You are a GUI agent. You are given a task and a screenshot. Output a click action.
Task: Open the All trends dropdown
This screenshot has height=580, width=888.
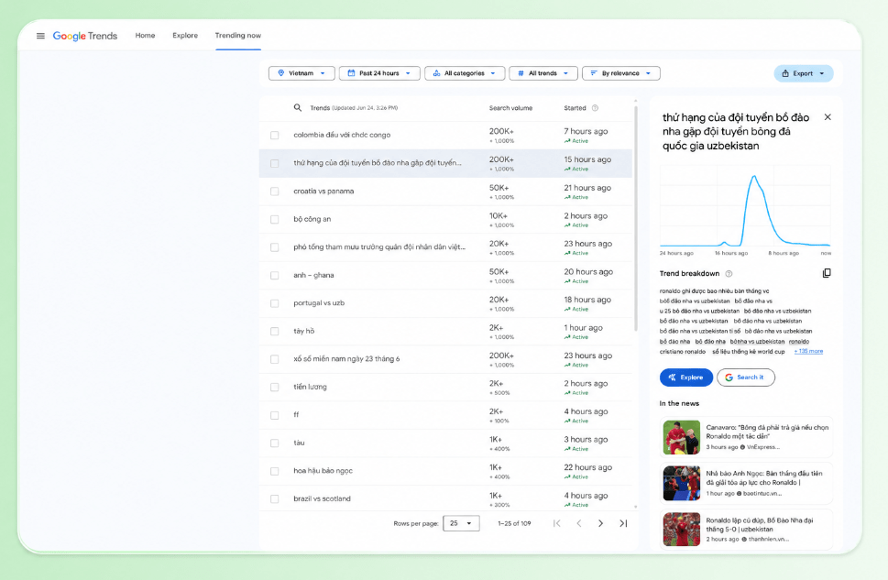pyautogui.click(x=543, y=73)
